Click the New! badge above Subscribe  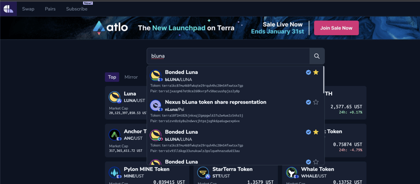88,3
